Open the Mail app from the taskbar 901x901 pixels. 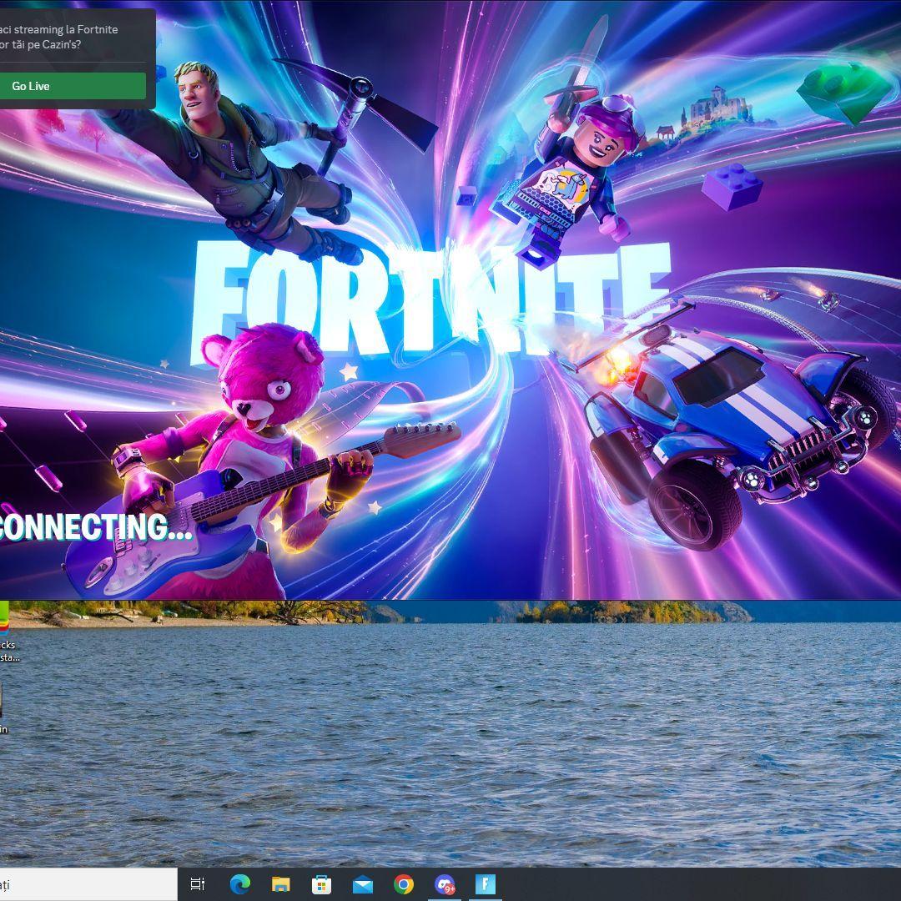pos(363,884)
